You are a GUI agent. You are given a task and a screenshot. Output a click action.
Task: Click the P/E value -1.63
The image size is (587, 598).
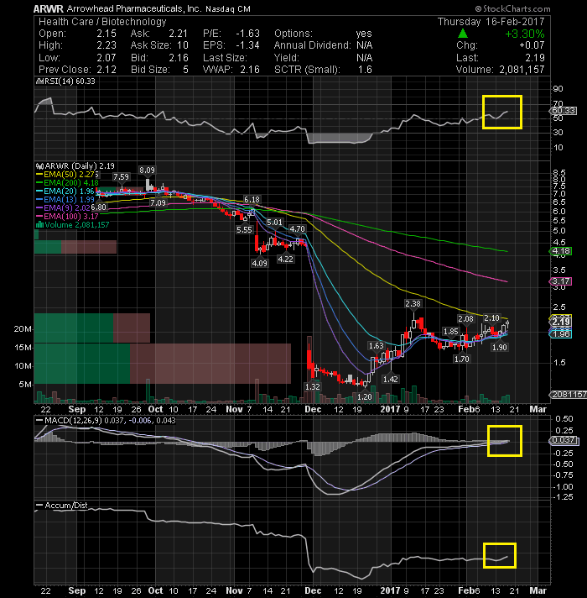pos(248,34)
